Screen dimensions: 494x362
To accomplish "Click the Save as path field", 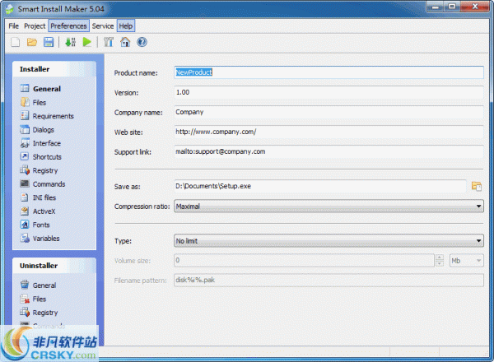I will pyautogui.click(x=320, y=186).
